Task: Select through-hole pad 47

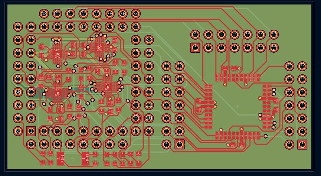Action: [44, 27]
